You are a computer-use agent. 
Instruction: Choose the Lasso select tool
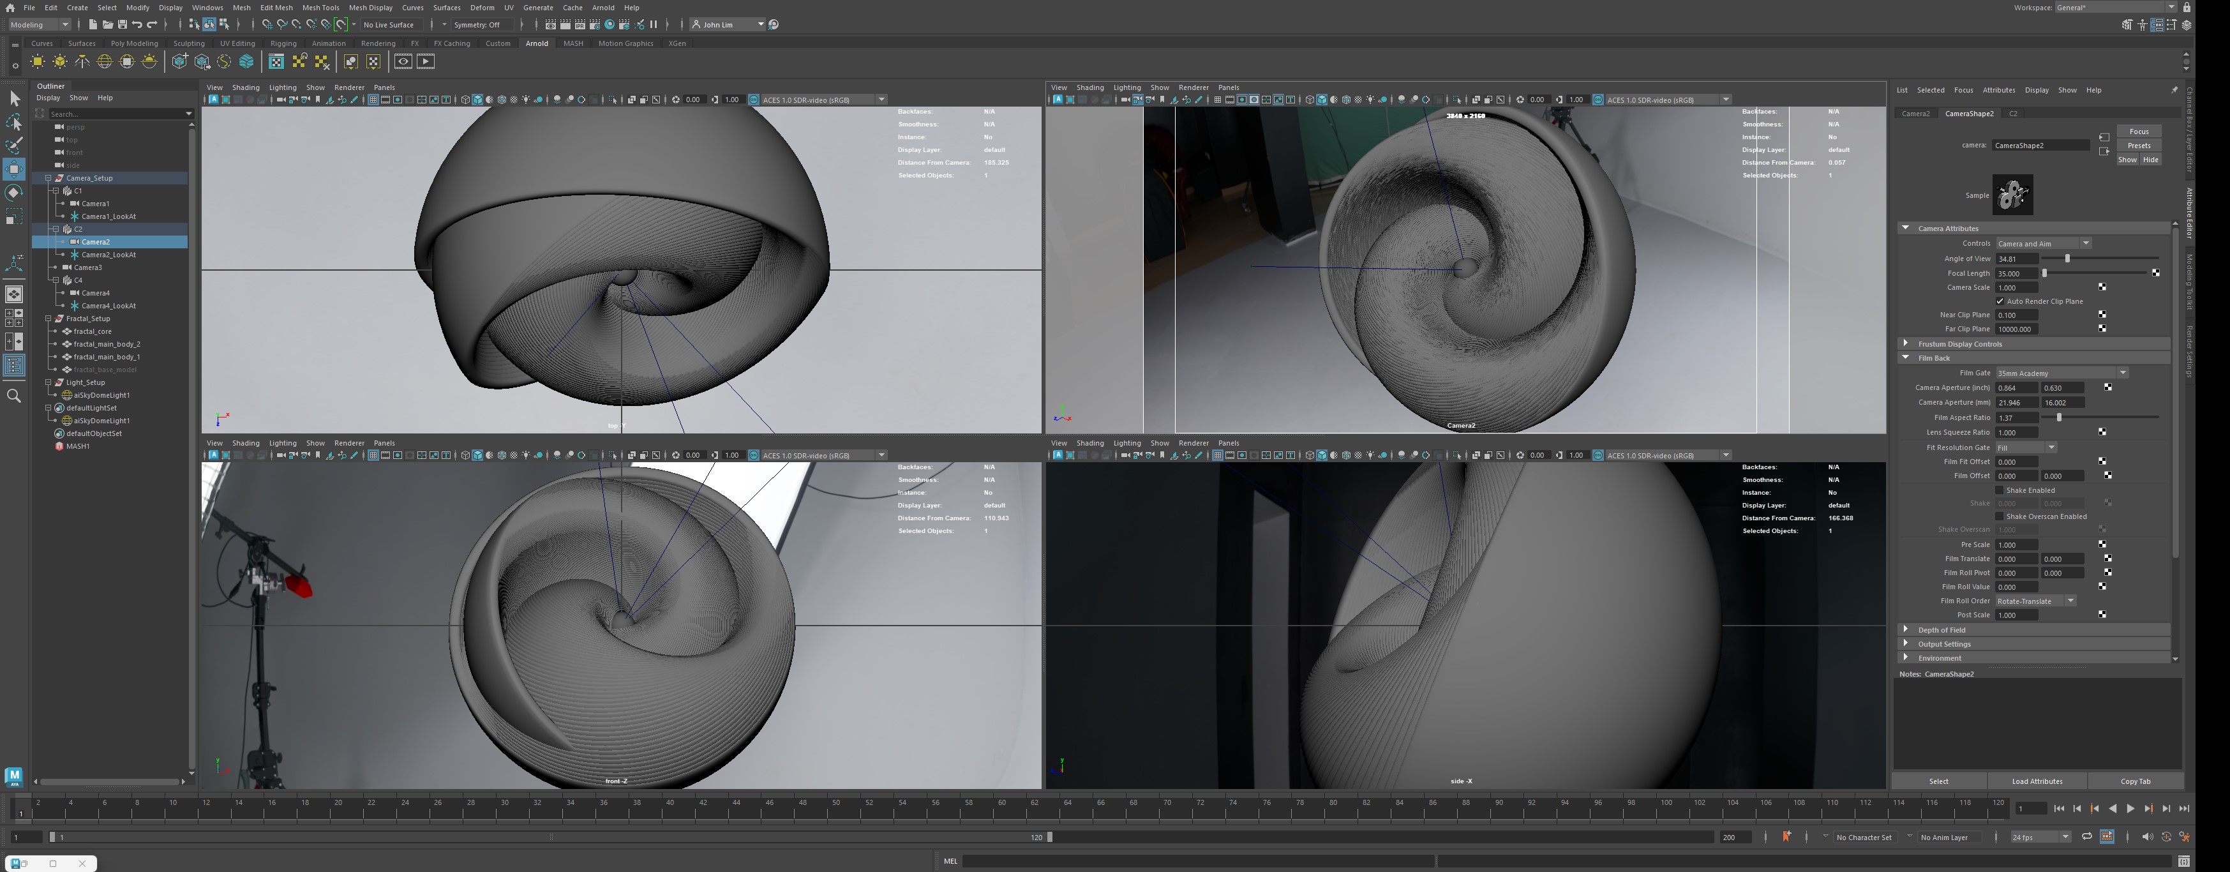[14, 122]
